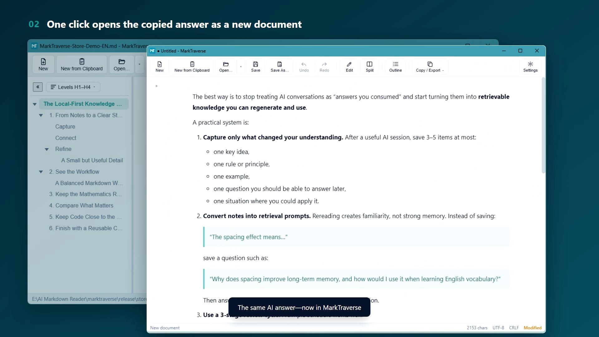Collapse the Refine node arrow
This screenshot has height=337, width=599.
(x=47, y=149)
